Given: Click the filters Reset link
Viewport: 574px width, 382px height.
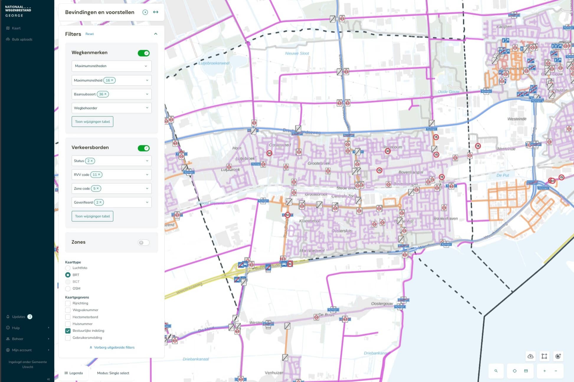Looking at the screenshot, I should [89, 34].
